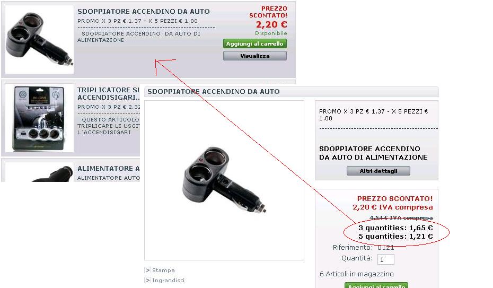Click Aggiungi al carrello on product page
Screen dimensions: 493x288
pos(376,285)
